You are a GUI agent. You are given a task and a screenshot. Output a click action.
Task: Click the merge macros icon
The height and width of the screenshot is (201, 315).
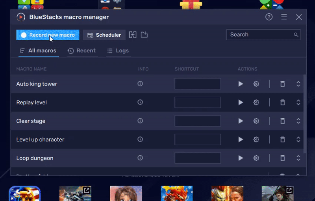[133, 35]
